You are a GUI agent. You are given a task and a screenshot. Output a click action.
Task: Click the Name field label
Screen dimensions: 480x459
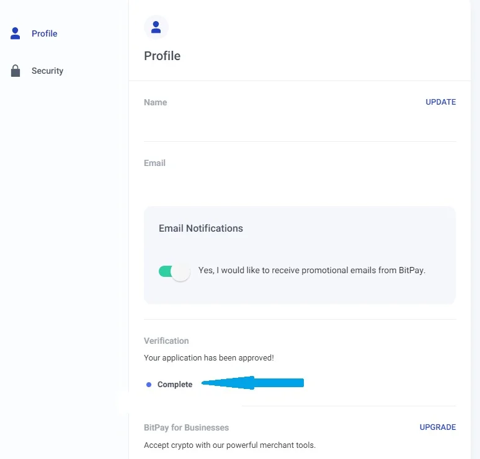156,102
